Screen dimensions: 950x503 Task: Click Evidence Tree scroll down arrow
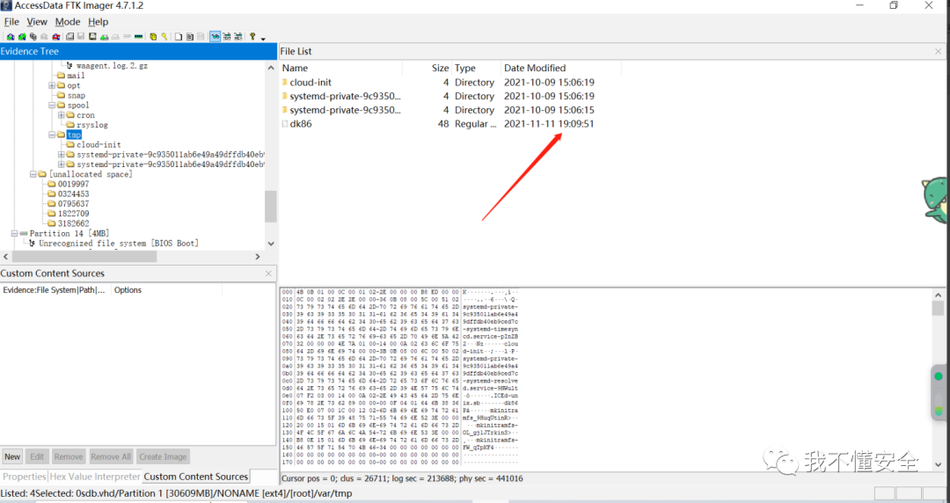coord(271,244)
